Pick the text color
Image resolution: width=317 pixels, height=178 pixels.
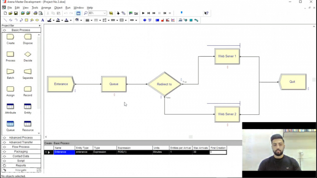point(67,20)
